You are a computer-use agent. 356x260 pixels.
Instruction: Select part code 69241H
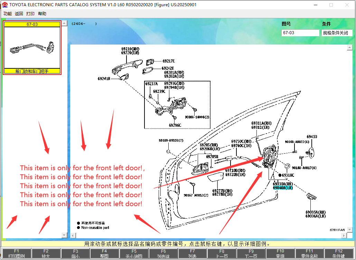(x=104, y=79)
